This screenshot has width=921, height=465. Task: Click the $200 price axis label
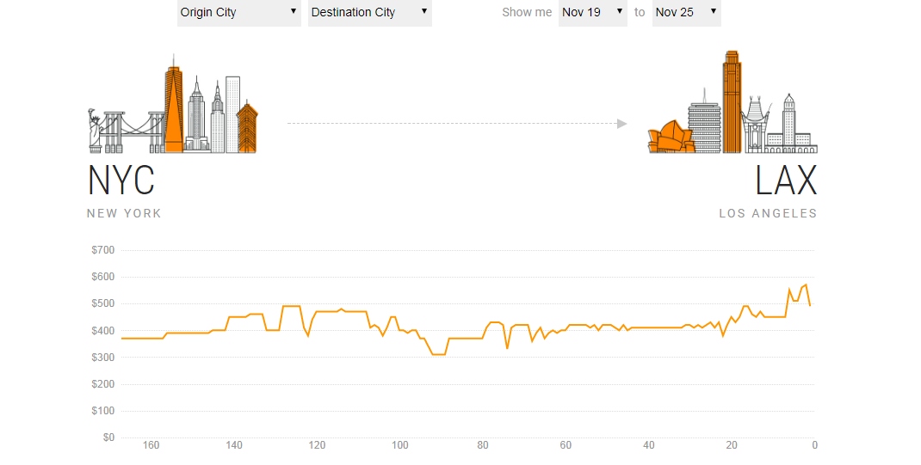coord(102,384)
